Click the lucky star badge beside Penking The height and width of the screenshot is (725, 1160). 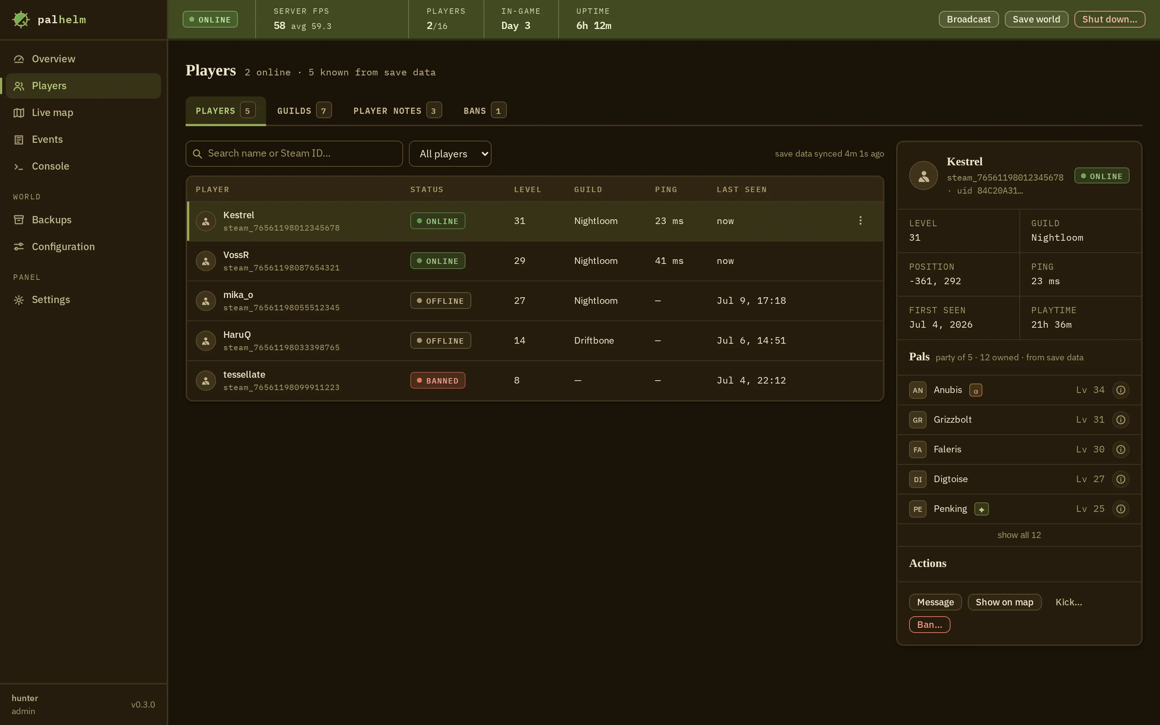(x=981, y=509)
